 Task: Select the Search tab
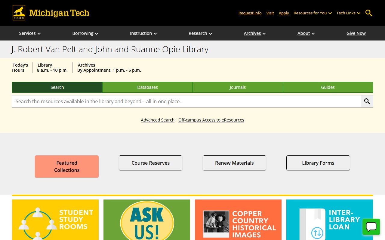57,87
